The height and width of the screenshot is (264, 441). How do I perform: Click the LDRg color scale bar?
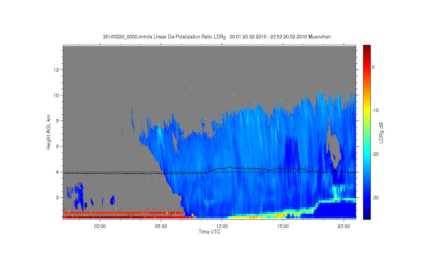click(367, 132)
